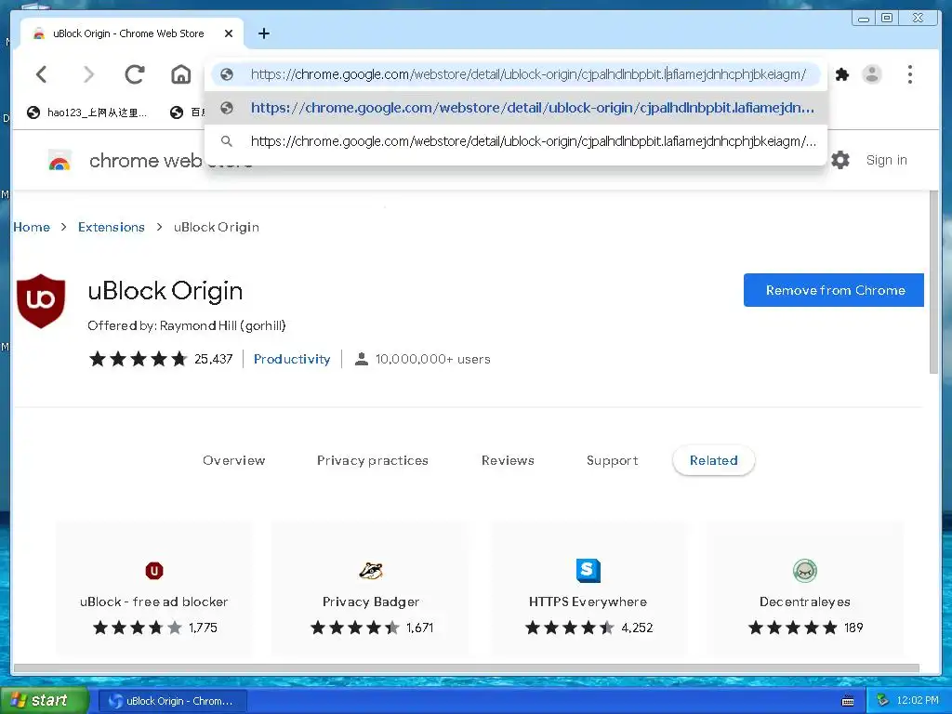Click the second bookmark globe icon

pos(177,112)
